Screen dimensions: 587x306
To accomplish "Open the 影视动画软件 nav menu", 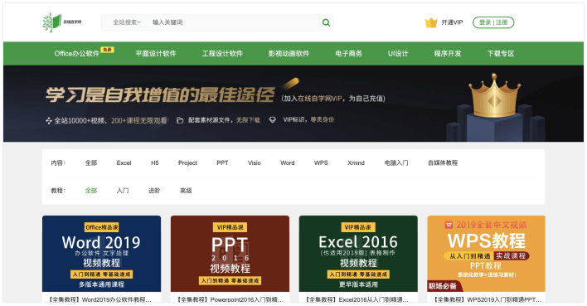I will (289, 54).
